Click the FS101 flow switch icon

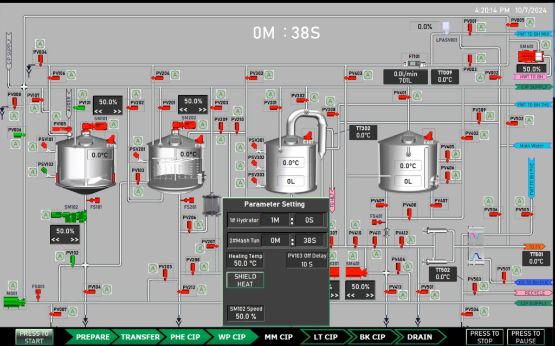tap(94, 200)
